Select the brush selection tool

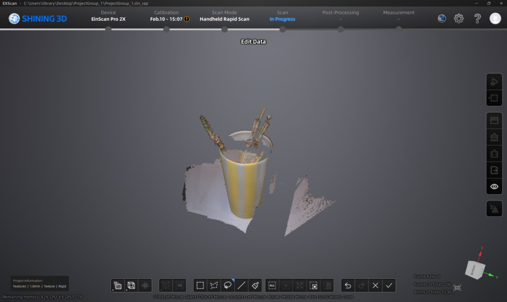pos(255,285)
